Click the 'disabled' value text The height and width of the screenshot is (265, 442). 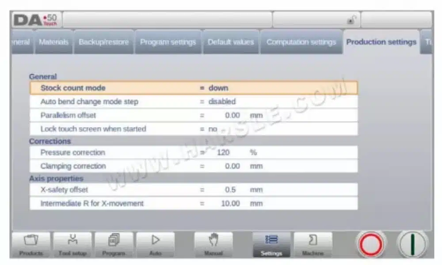pos(222,102)
